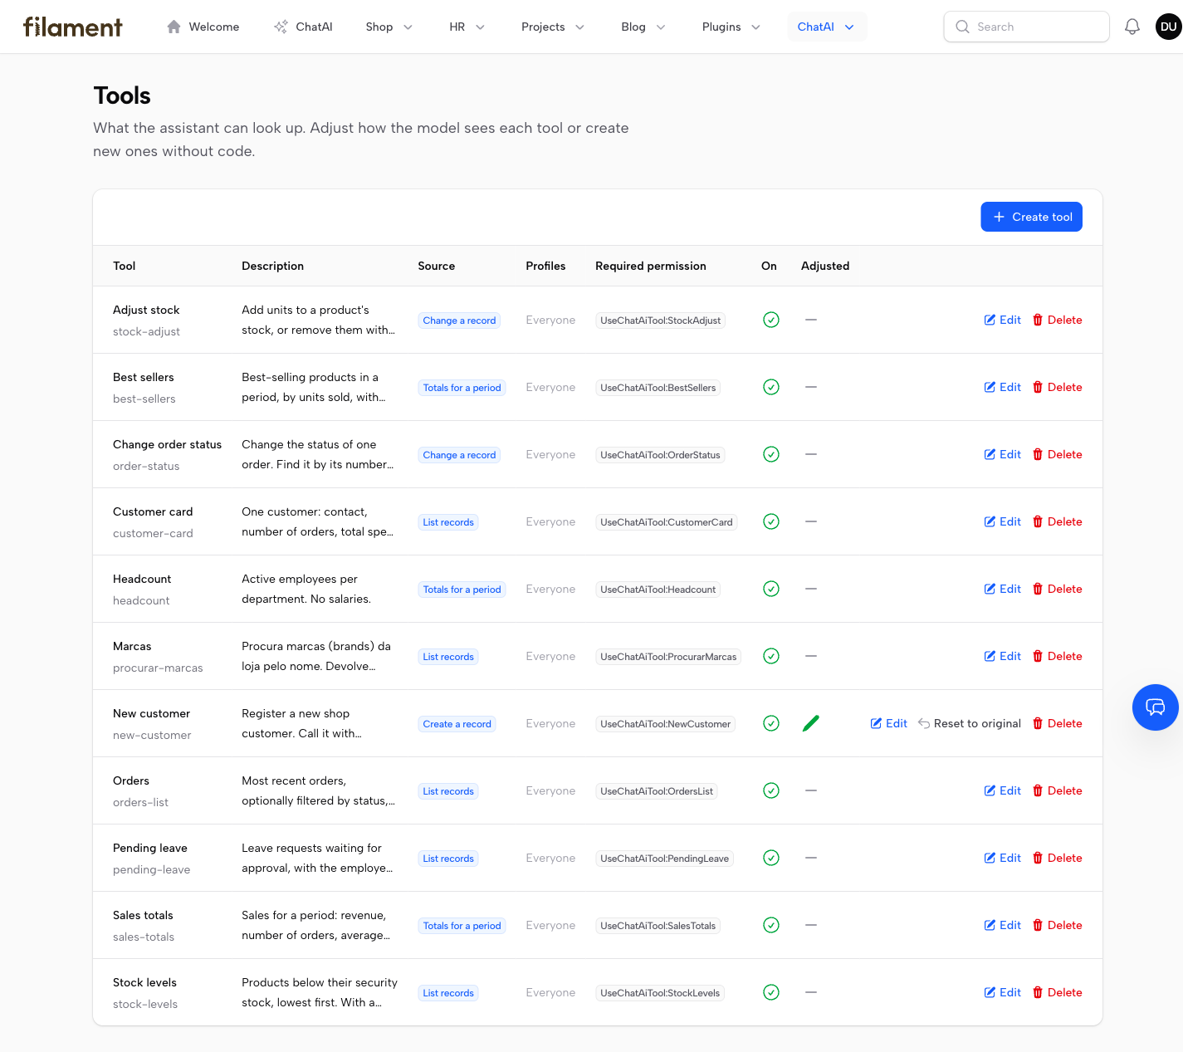Edit the Marcas tool
The width and height of the screenshot is (1183, 1052).
1003,656
